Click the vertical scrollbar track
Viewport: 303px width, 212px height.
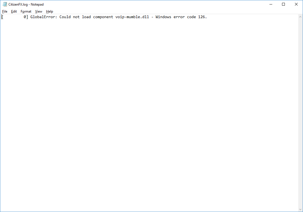[300, 112]
